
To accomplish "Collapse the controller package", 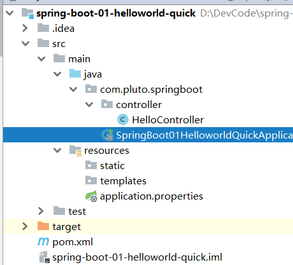I will click(x=89, y=105).
